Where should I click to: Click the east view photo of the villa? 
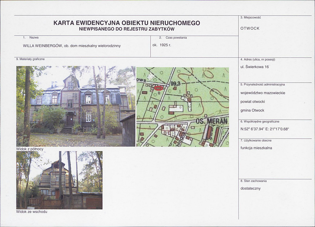tap(59, 180)
